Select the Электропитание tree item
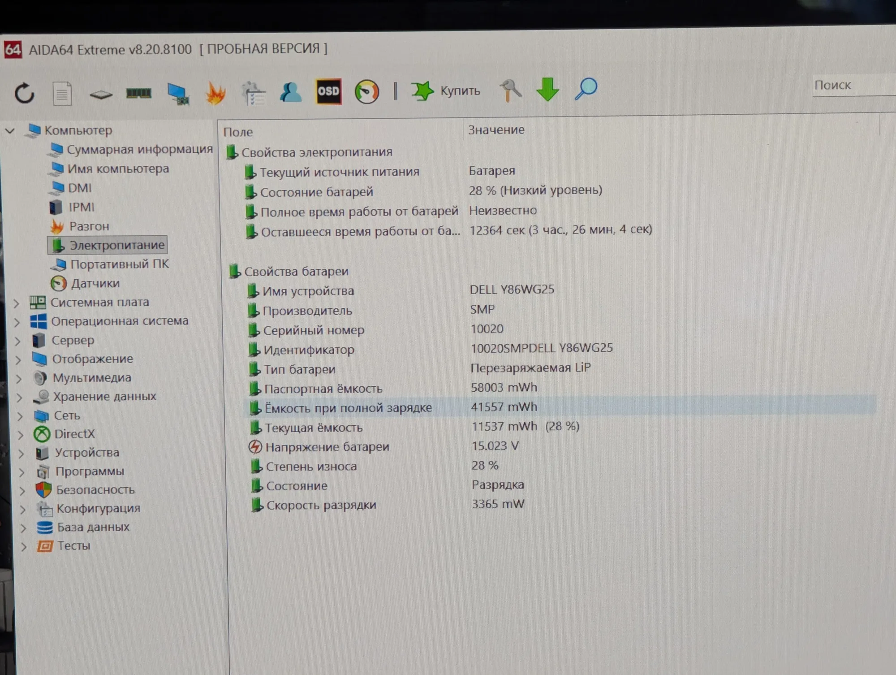 coord(108,245)
